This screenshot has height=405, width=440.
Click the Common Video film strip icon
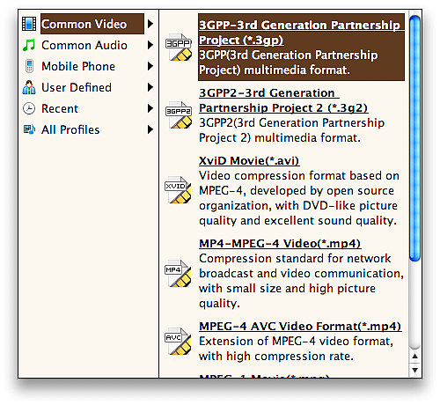[x=29, y=24]
